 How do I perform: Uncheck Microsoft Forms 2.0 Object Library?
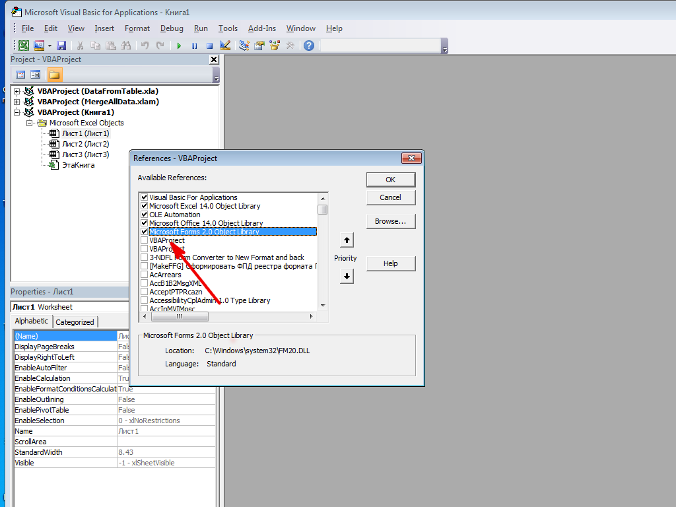point(145,232)
